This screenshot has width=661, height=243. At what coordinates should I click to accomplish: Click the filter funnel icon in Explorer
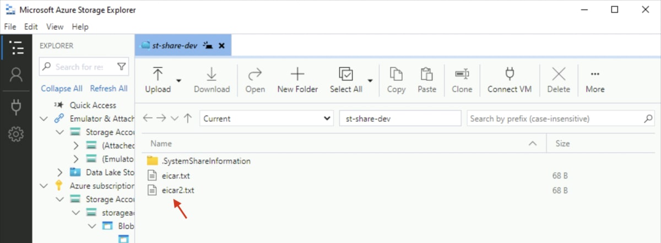(121, 67)
